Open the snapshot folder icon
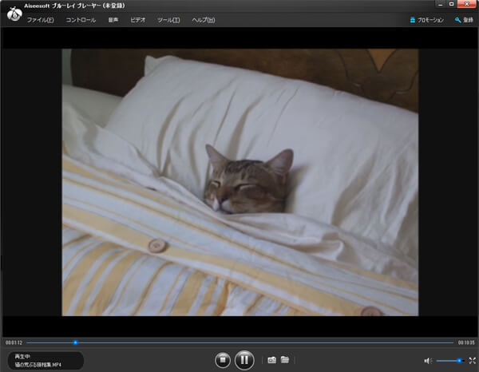 (285, 360)
